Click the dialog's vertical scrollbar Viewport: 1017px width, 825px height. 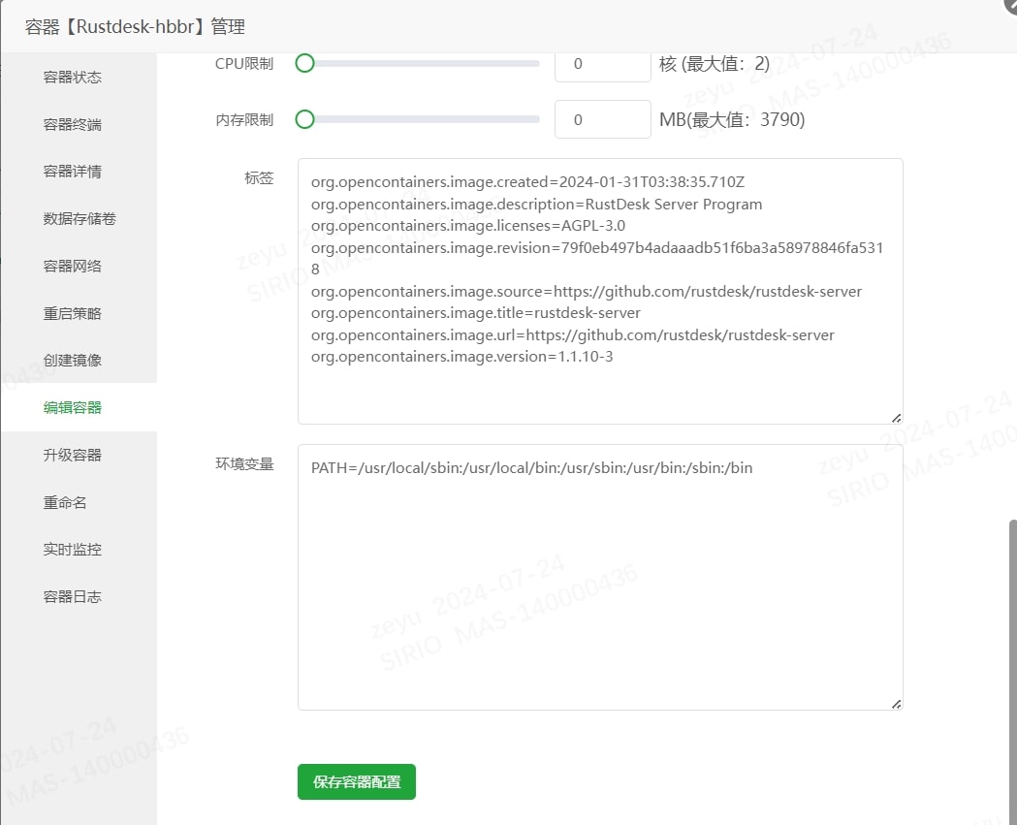(1012, 672)
